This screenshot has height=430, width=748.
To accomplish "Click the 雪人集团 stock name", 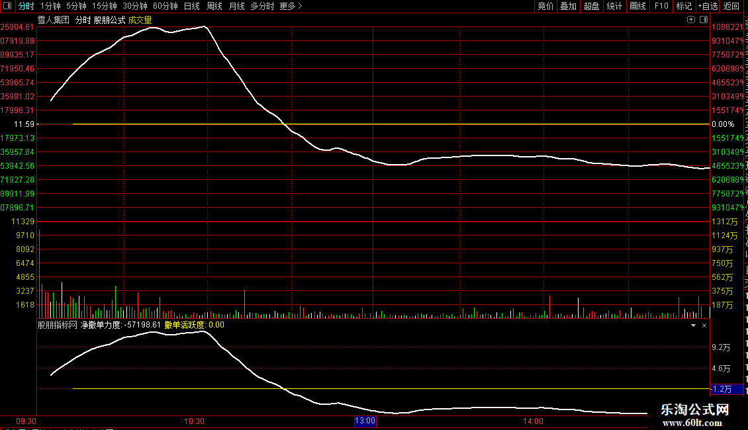I will 54,20.
